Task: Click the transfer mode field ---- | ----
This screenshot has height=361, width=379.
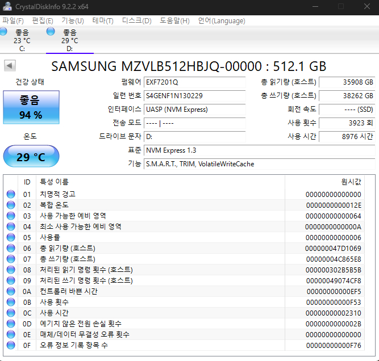Action: [x=194, y=123]
